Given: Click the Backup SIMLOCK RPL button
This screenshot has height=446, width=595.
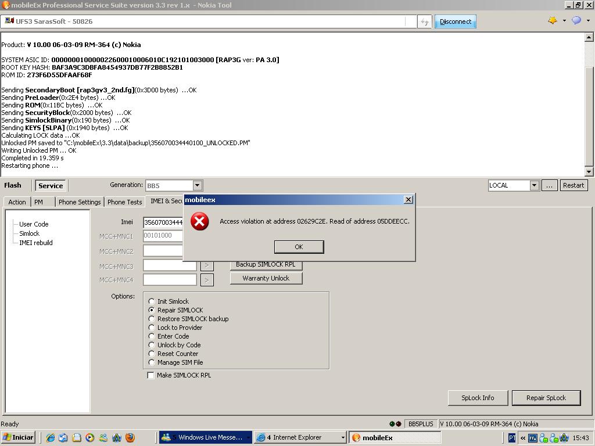Looking at the screenshot, I should tap(266, 265).
